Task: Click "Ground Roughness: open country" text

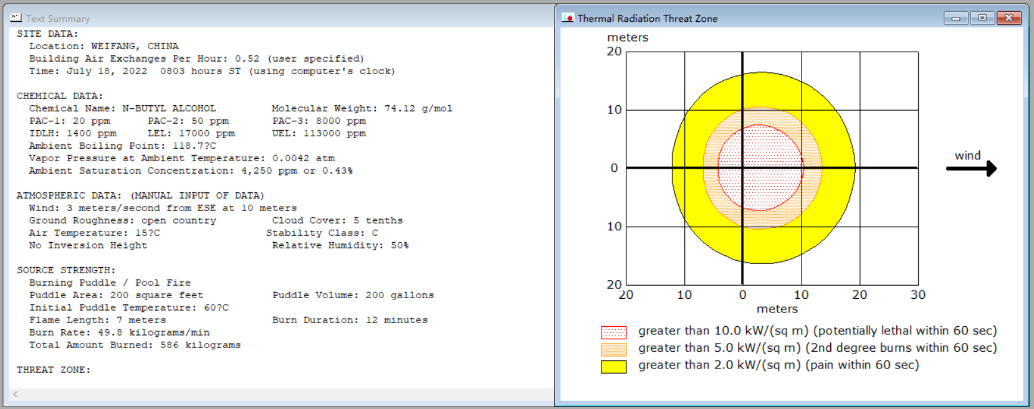Action: [122, 220]
